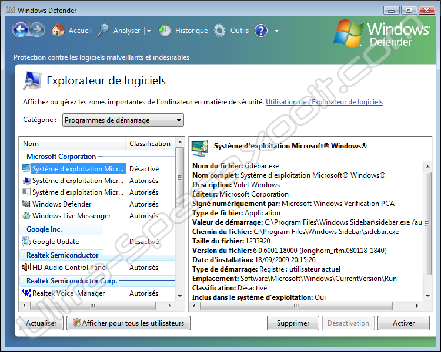Click the Google Inc. group header

(x=44, y=229)
